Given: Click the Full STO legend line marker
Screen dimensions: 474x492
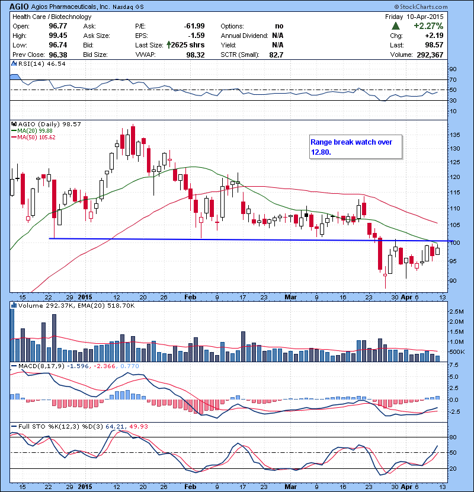Looking at the screenshot, I should (14, 426).
